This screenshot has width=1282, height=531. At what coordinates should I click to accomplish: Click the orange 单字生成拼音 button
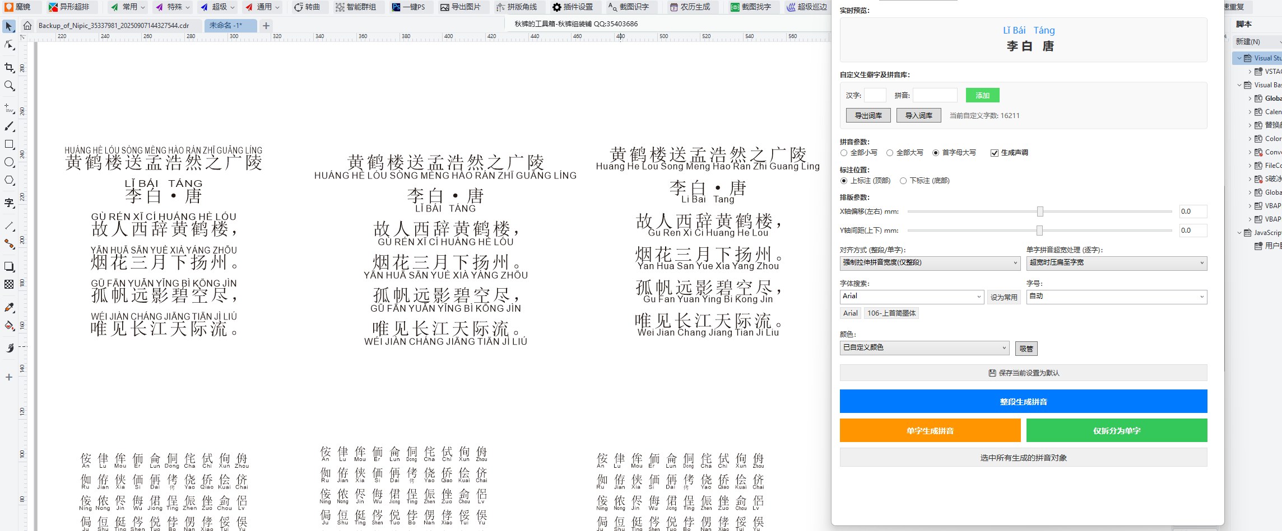[x=930, y=430]
